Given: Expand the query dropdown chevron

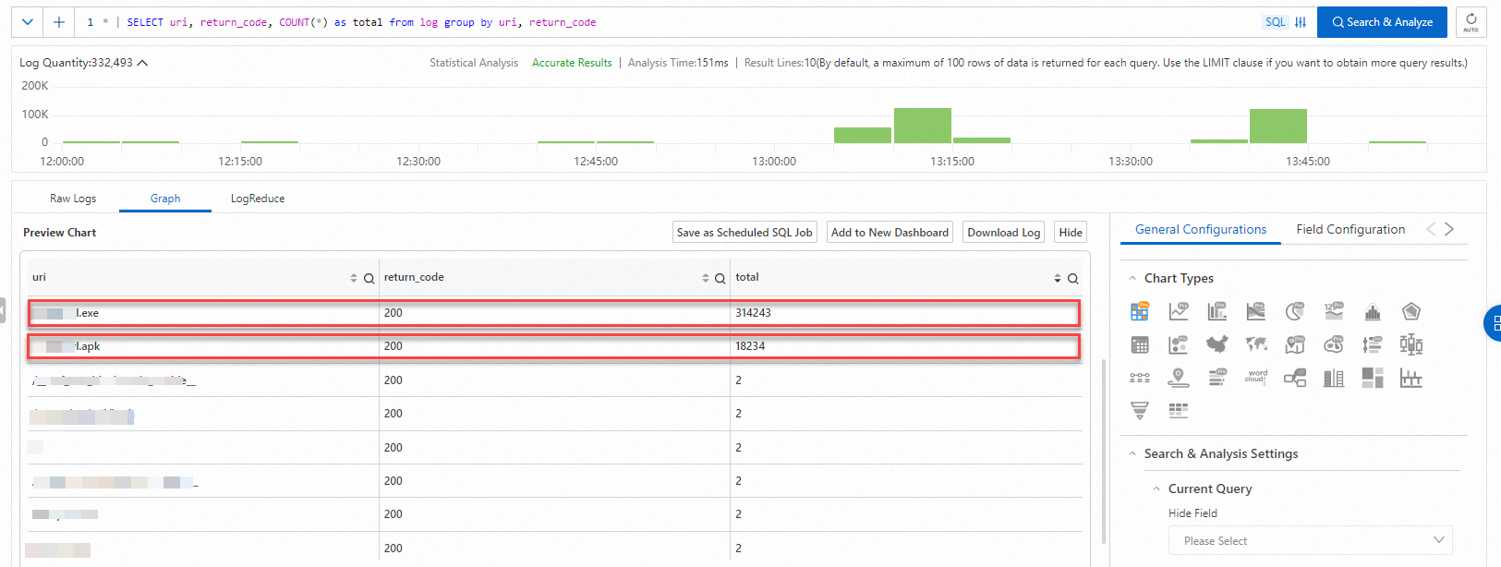Looking at the screenshot, I should (x=28, y=22).
